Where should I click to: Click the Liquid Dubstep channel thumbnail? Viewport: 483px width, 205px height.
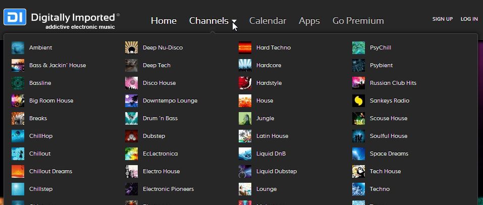[245, 171]
